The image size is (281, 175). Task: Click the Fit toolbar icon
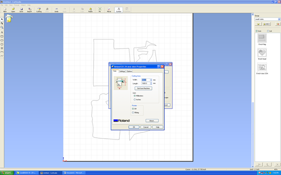click(x=100, y=10)
